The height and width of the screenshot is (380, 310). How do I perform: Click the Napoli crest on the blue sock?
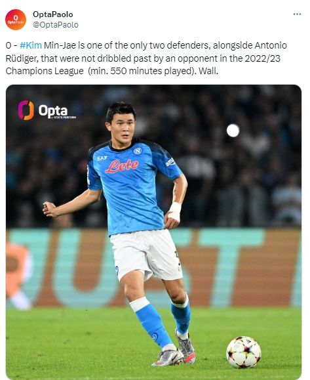pos(154,337)
